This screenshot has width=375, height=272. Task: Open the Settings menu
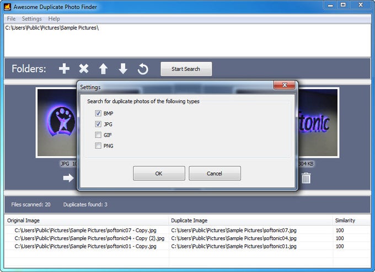[x=32, y=19]
